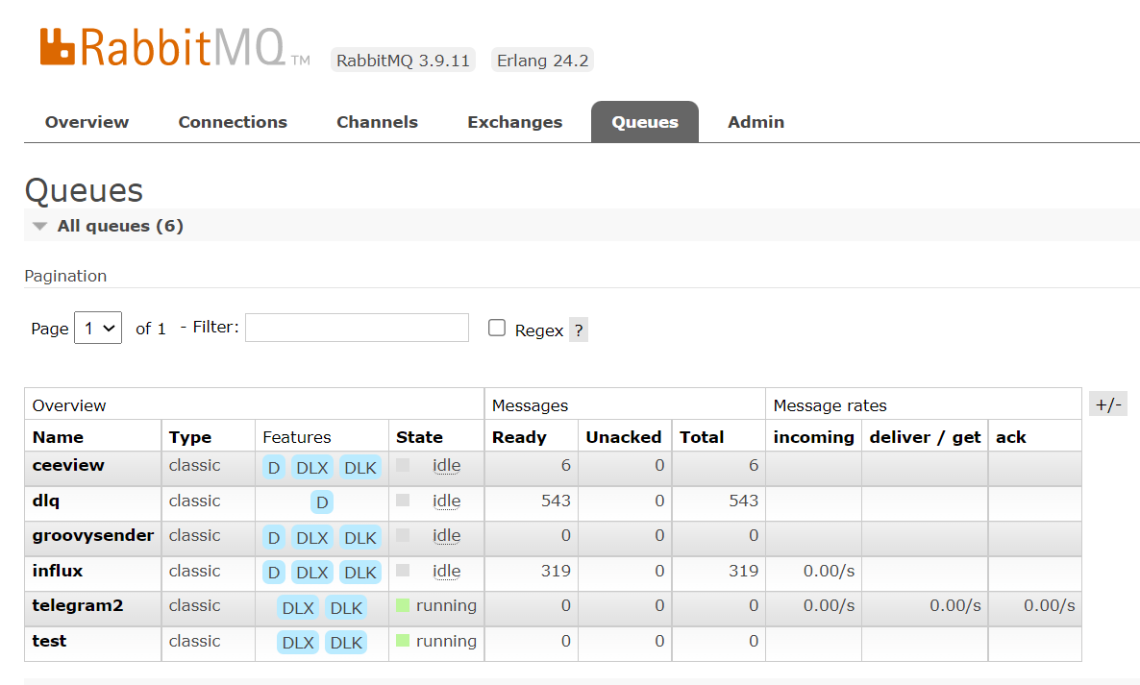Open the Page number dropdown
This screenshot has height=685, width=1140.
[x=98, y=329]
